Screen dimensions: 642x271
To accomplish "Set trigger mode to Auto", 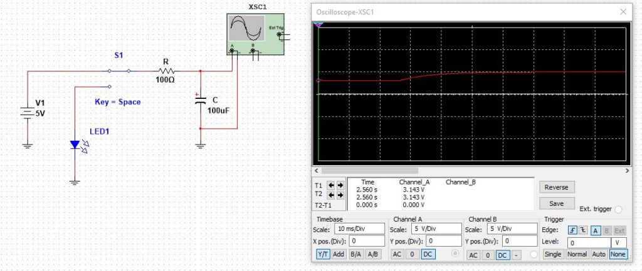I will pos(599,254).
